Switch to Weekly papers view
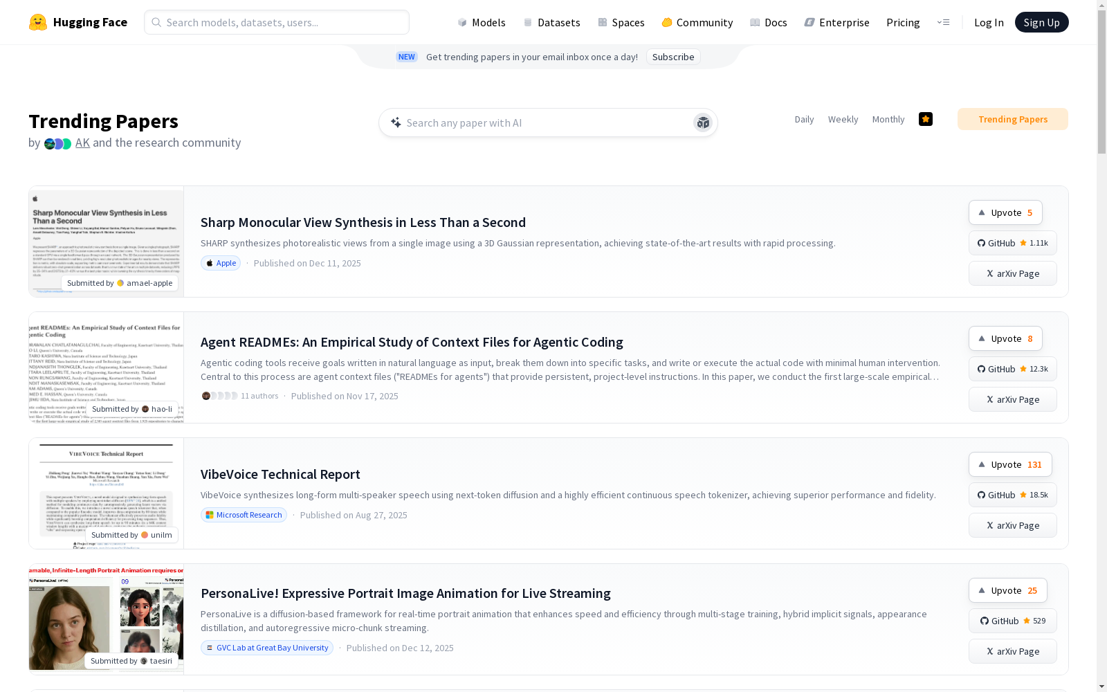This screenshot has width=1107, height=692. point(843,119)
